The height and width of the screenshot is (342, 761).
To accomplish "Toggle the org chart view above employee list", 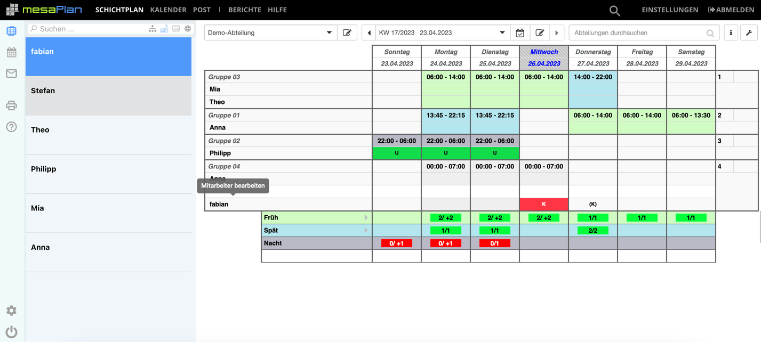I will [153, 28].
